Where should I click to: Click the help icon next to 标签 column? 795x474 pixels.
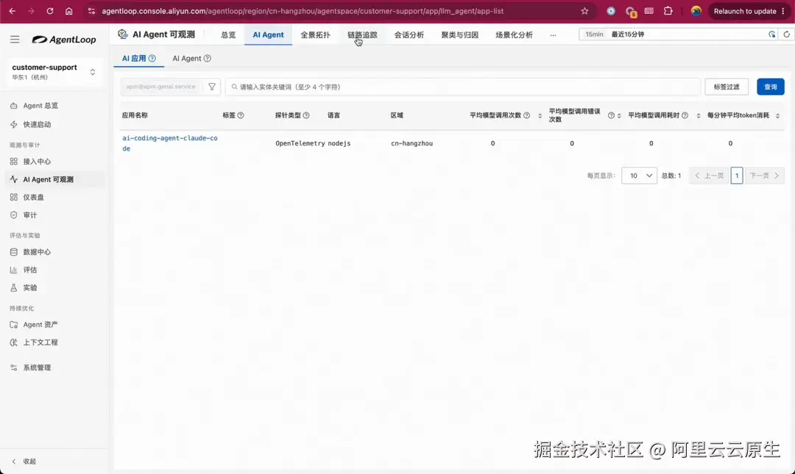pos(240,115)
